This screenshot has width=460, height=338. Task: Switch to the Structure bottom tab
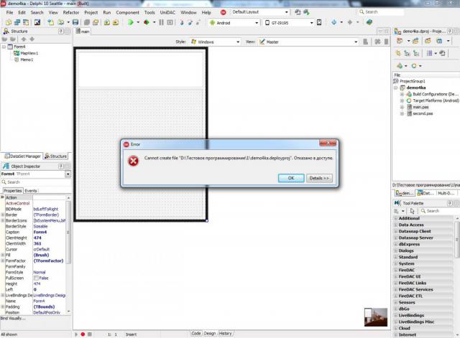(56, 156)
